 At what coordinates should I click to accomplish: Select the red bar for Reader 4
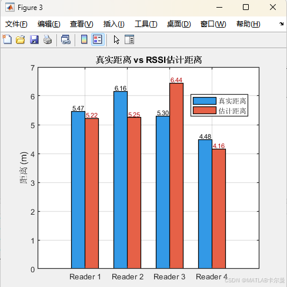point(219,209)
